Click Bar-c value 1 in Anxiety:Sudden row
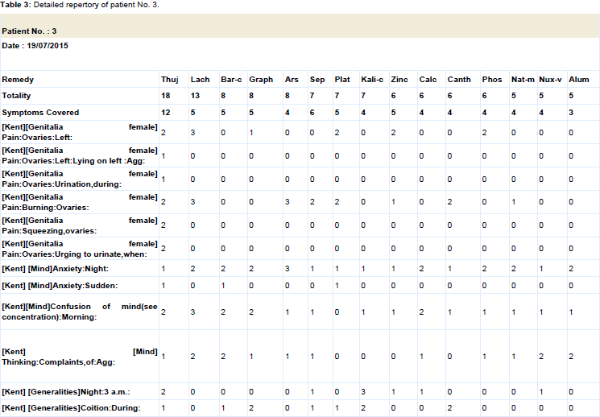The image size is (600, 417). pyautogui.click(x=223, y=286)
